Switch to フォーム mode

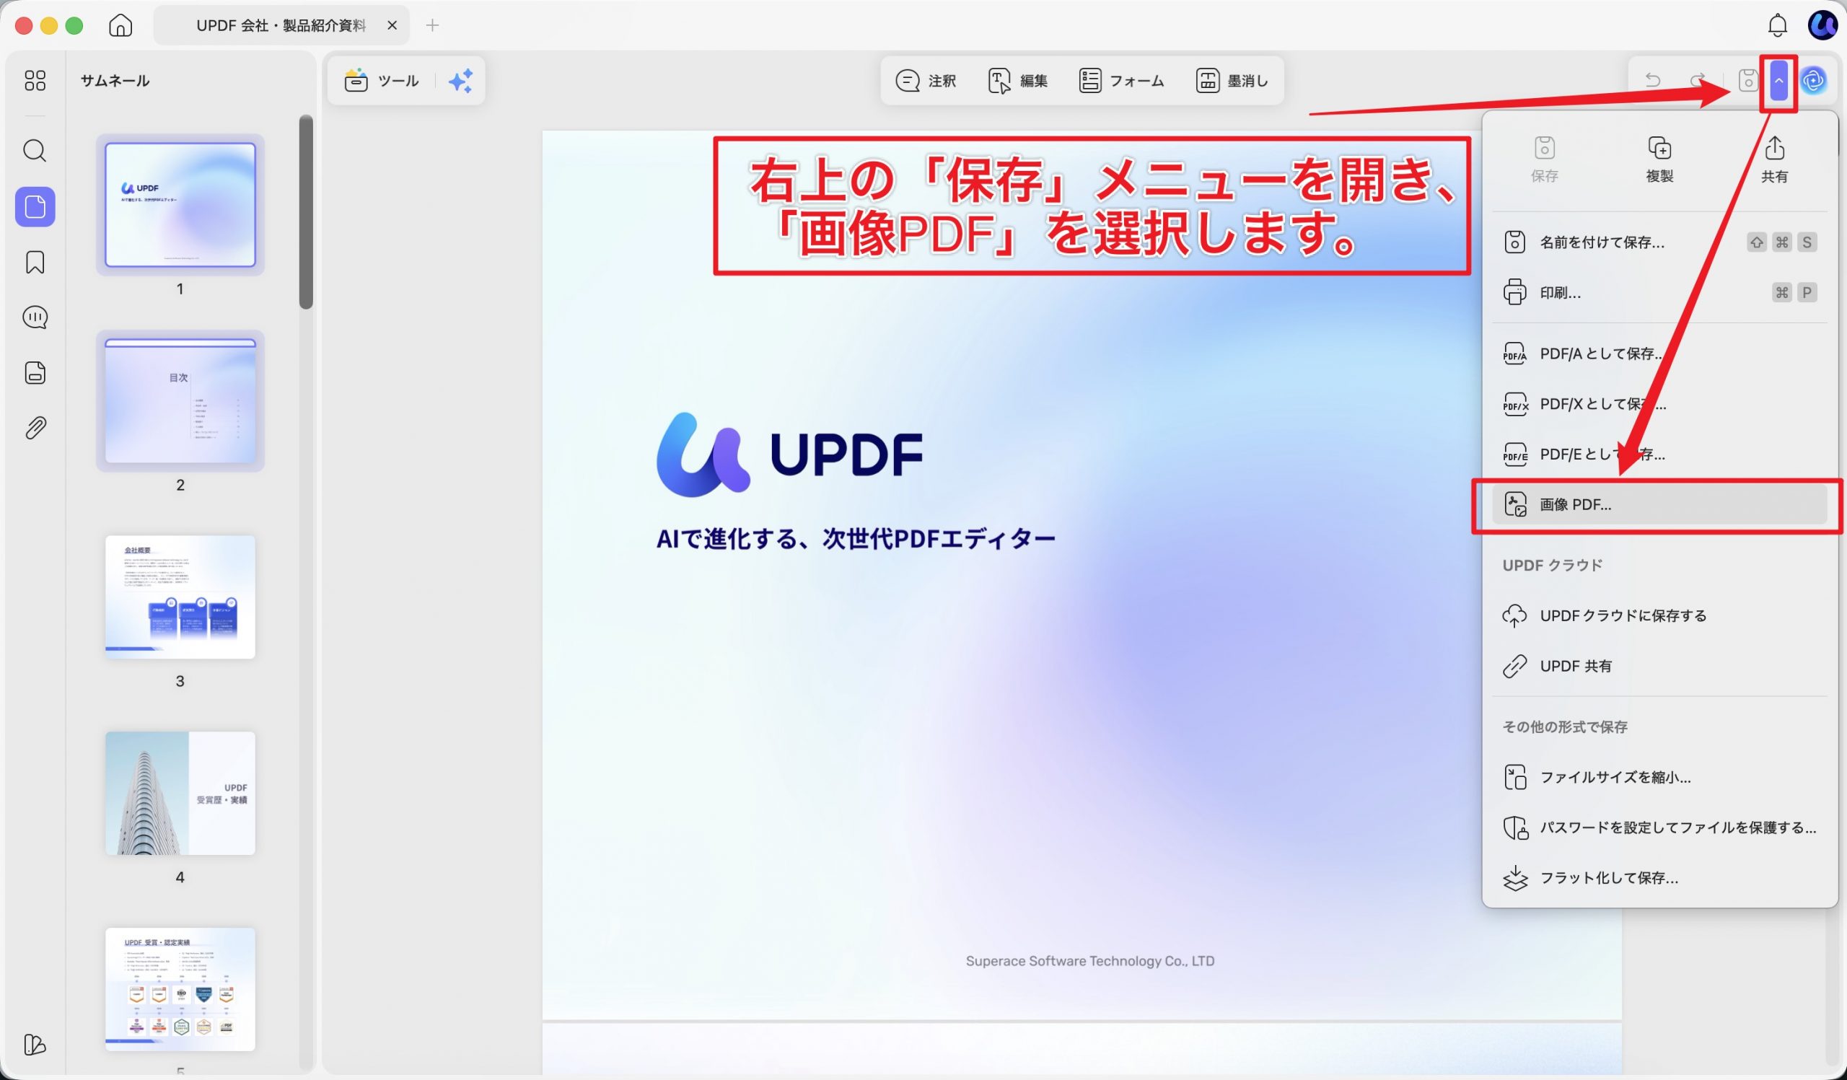(1121, 81)
